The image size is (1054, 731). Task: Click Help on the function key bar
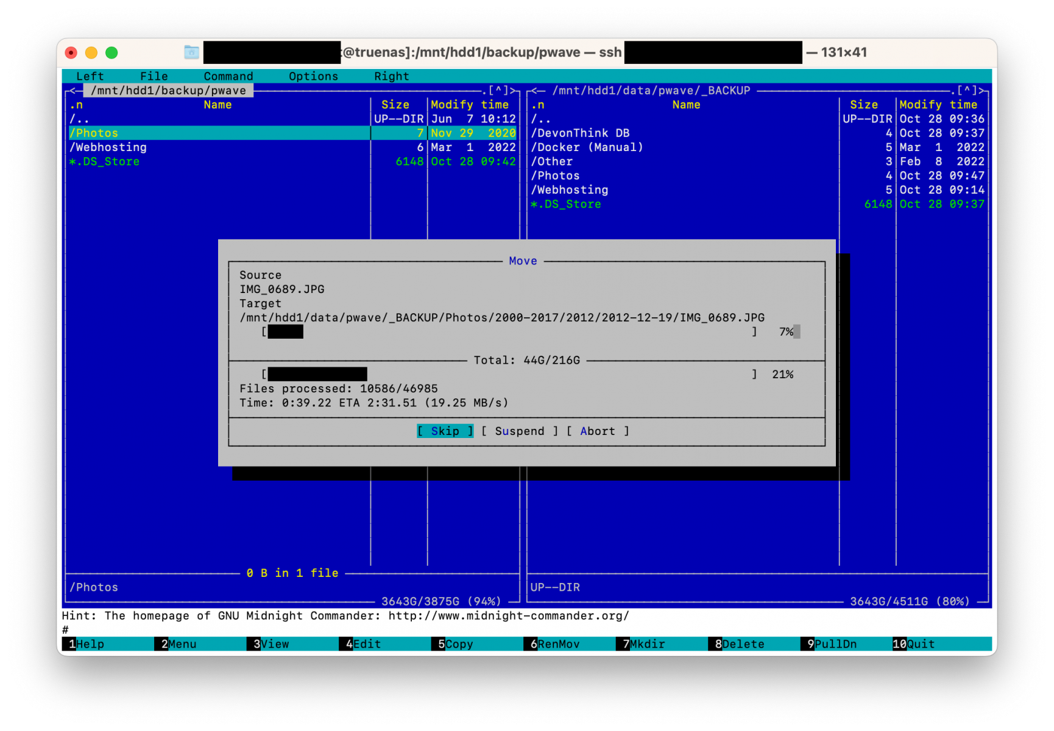[85, 644]
